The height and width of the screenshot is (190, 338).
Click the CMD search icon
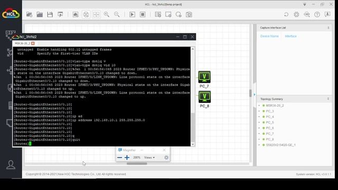(x=307, y=14)
